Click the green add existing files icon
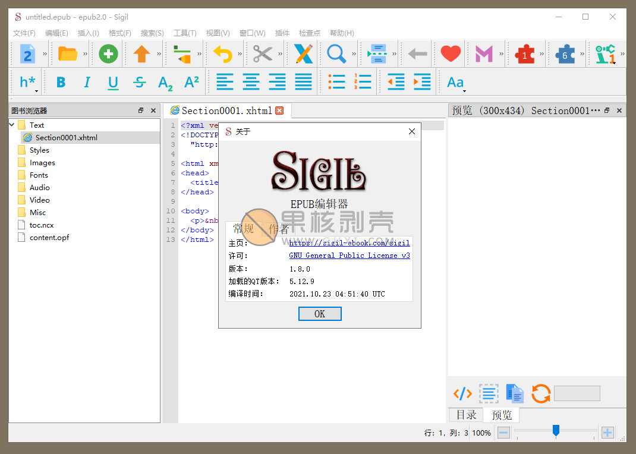Image resolution: width=636 pixels, height=454 pixels. [108, 53]
